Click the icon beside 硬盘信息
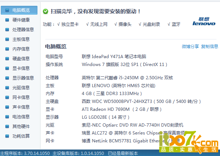 click(7, 58)
